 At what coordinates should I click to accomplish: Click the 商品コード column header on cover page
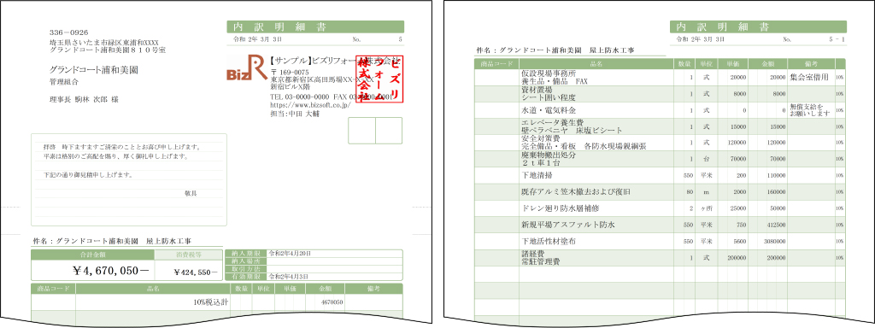(54, 289)
